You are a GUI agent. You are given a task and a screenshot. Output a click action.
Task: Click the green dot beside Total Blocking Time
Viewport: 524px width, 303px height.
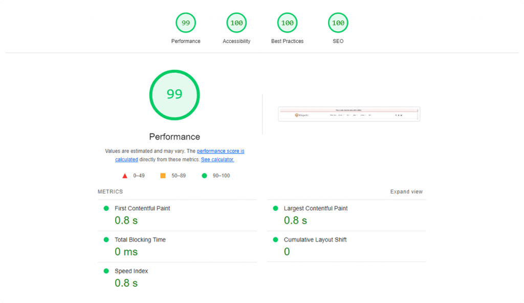[106, 239]
